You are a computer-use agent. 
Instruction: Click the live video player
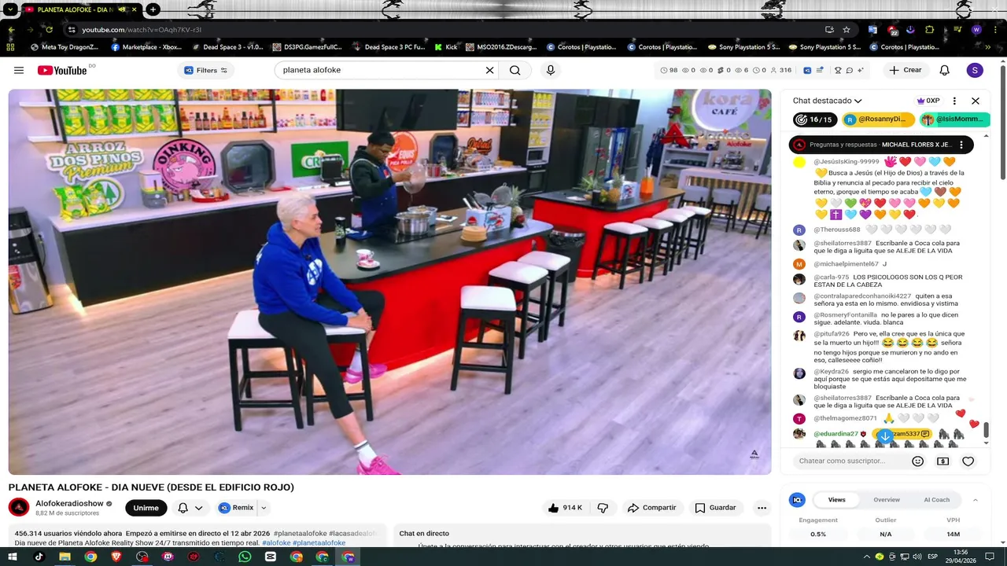(x=389, y=281)
